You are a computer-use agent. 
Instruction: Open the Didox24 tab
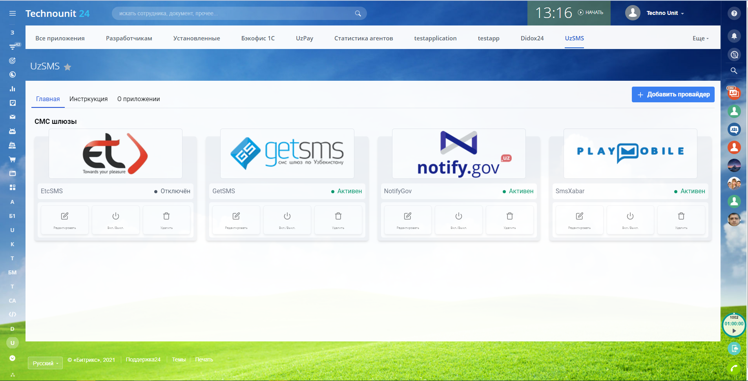pos(532,38)
